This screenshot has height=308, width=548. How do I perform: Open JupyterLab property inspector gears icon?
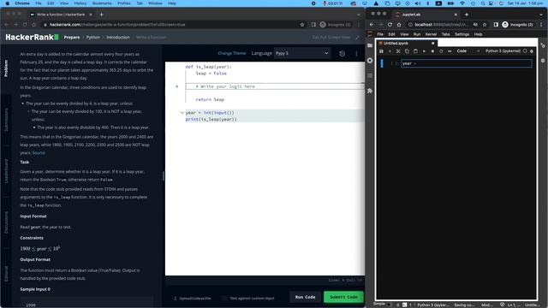pos(542,45)
